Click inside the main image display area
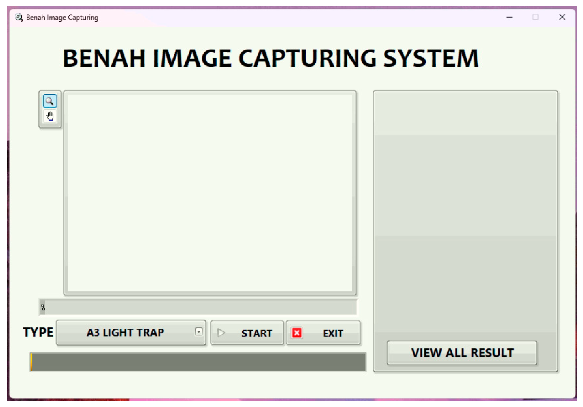The image size is (583, 407). coord(210,193)
